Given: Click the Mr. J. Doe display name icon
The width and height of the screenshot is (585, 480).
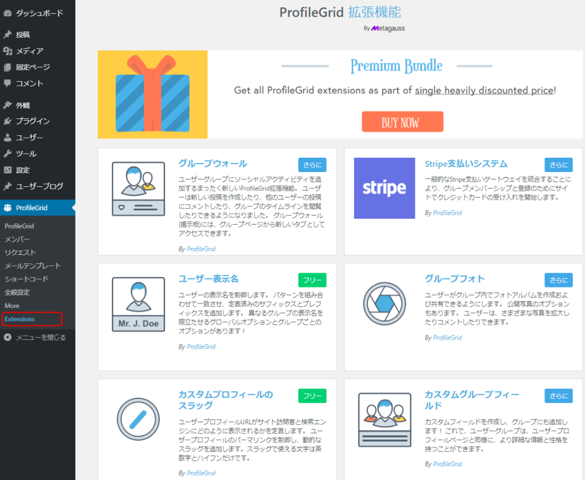Looking at the screenshot, I should [x=138, y=304].
